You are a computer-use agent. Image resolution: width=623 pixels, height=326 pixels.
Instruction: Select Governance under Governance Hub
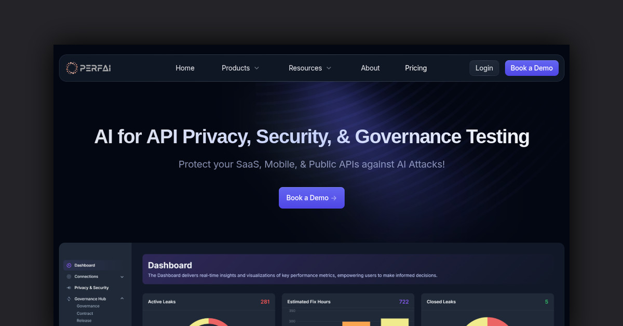point(88,306)
